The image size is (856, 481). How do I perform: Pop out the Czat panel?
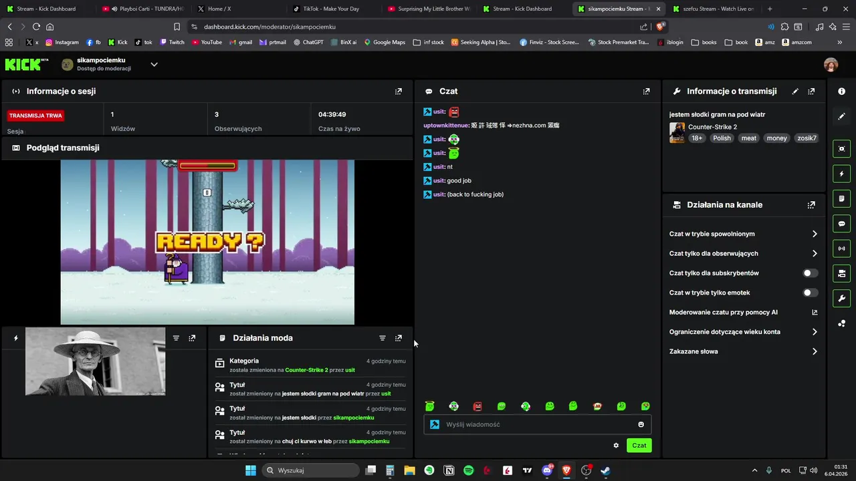[x=646, y=92]
